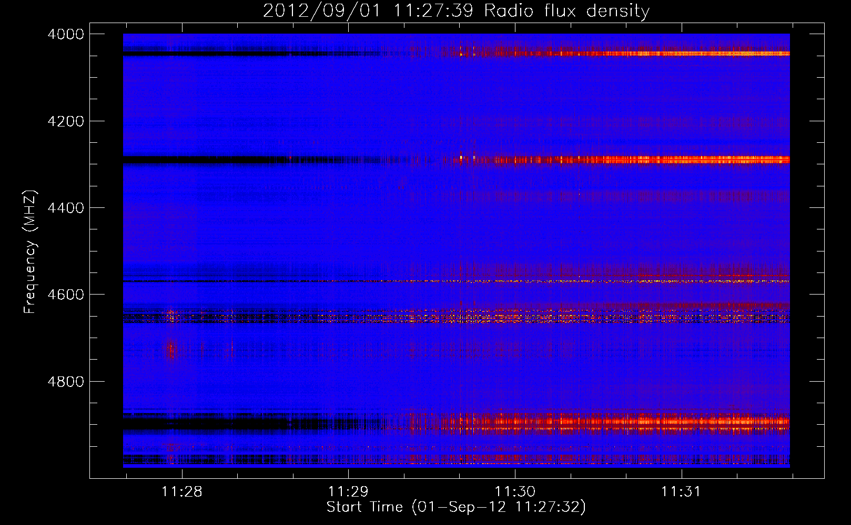Click the 11:31 time tick label

681,491
